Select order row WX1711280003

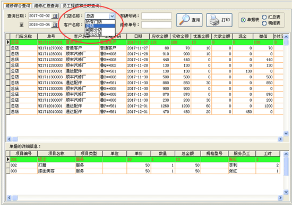[144, 65]
